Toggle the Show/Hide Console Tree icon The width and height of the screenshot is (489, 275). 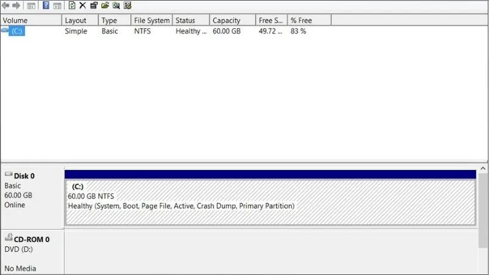tap(31, 5)
